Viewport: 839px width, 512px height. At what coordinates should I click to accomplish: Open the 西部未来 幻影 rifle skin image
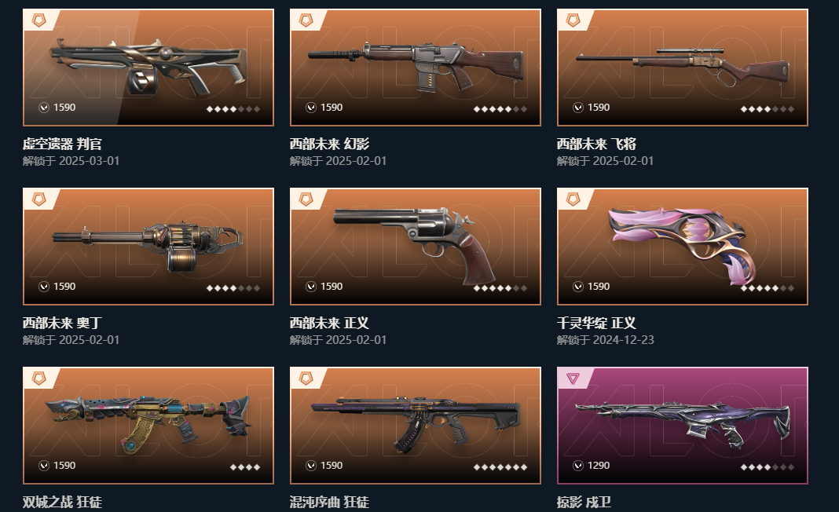(416, 68)
